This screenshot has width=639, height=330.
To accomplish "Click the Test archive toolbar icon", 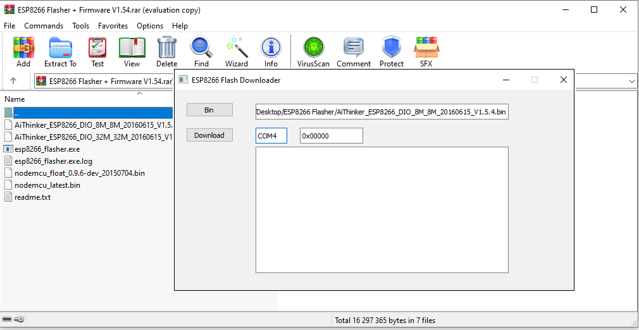I will 97,47.
